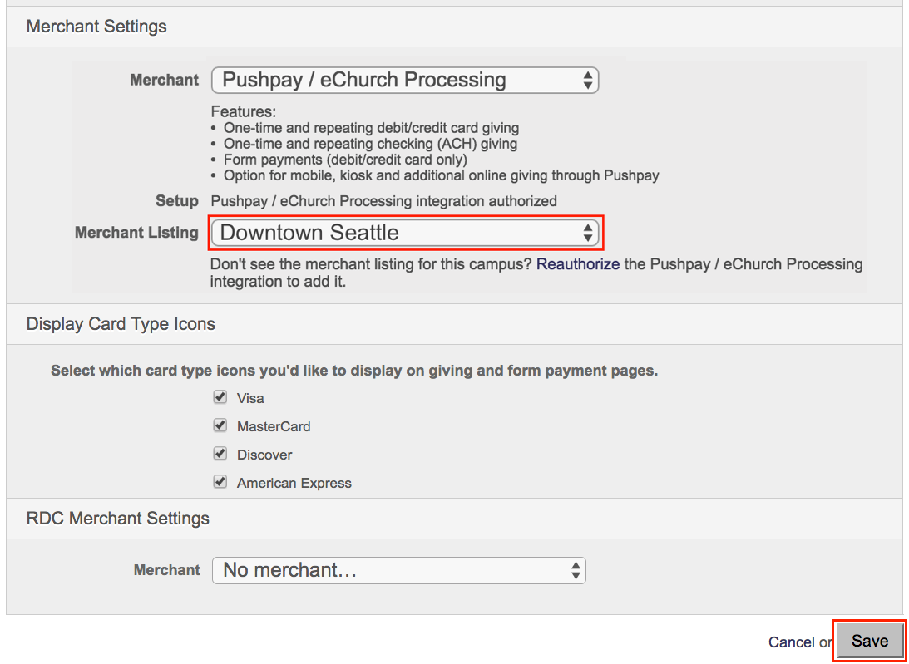Uncheck the Visa checkbox
The image size is (909, 664).
click(220, 396)
